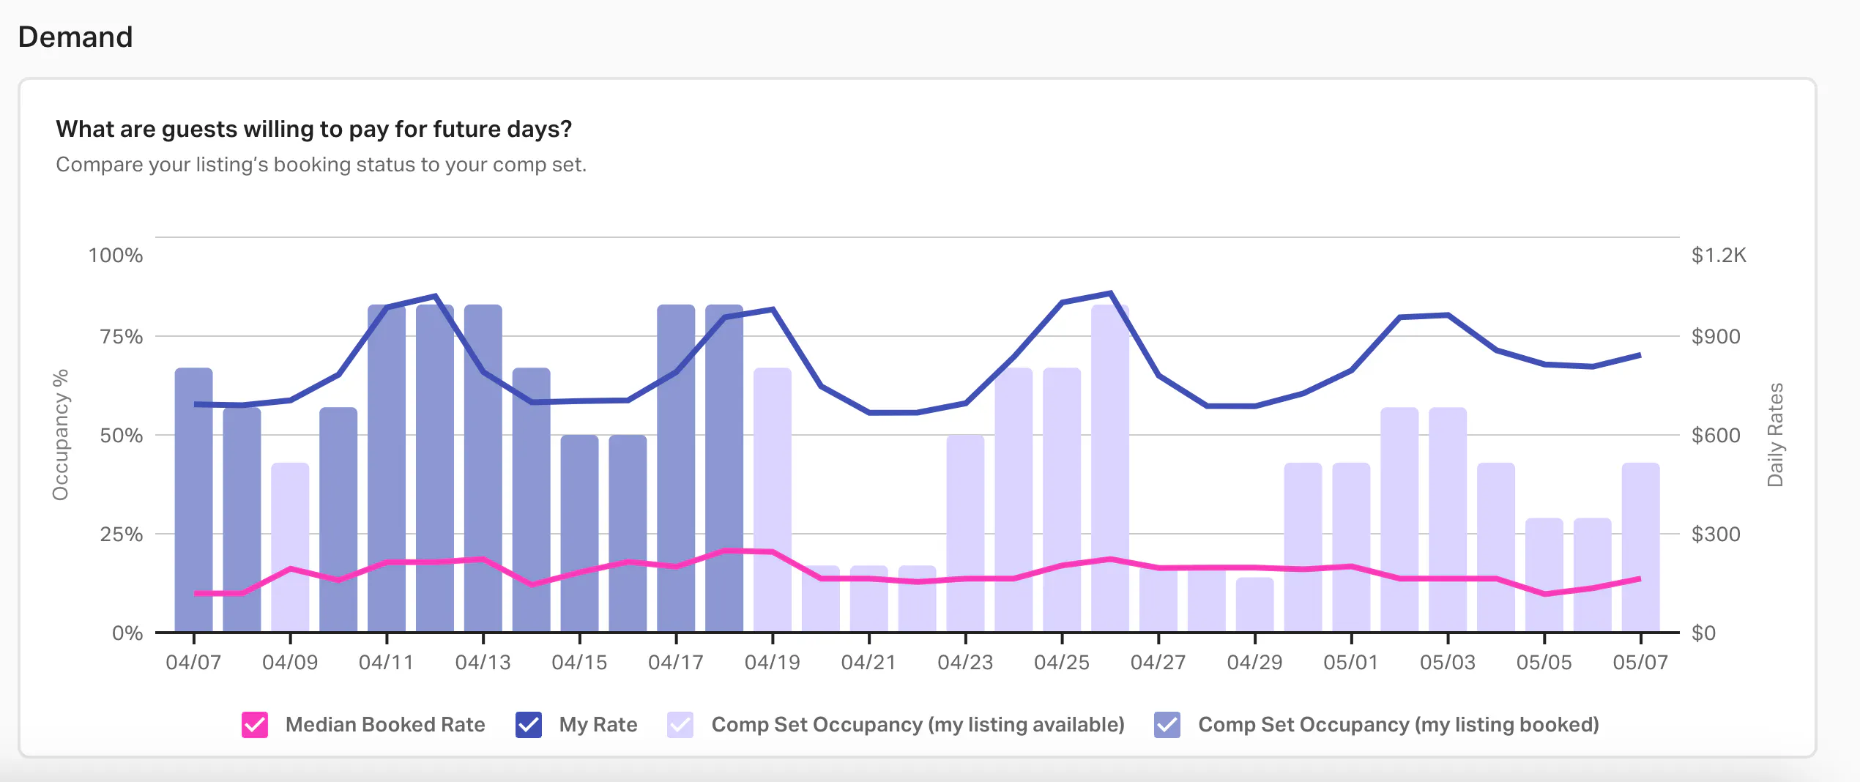Click the 05/07 occupancy bar
This screenshot has width=1860, height=782.
tap(1641, 548)
